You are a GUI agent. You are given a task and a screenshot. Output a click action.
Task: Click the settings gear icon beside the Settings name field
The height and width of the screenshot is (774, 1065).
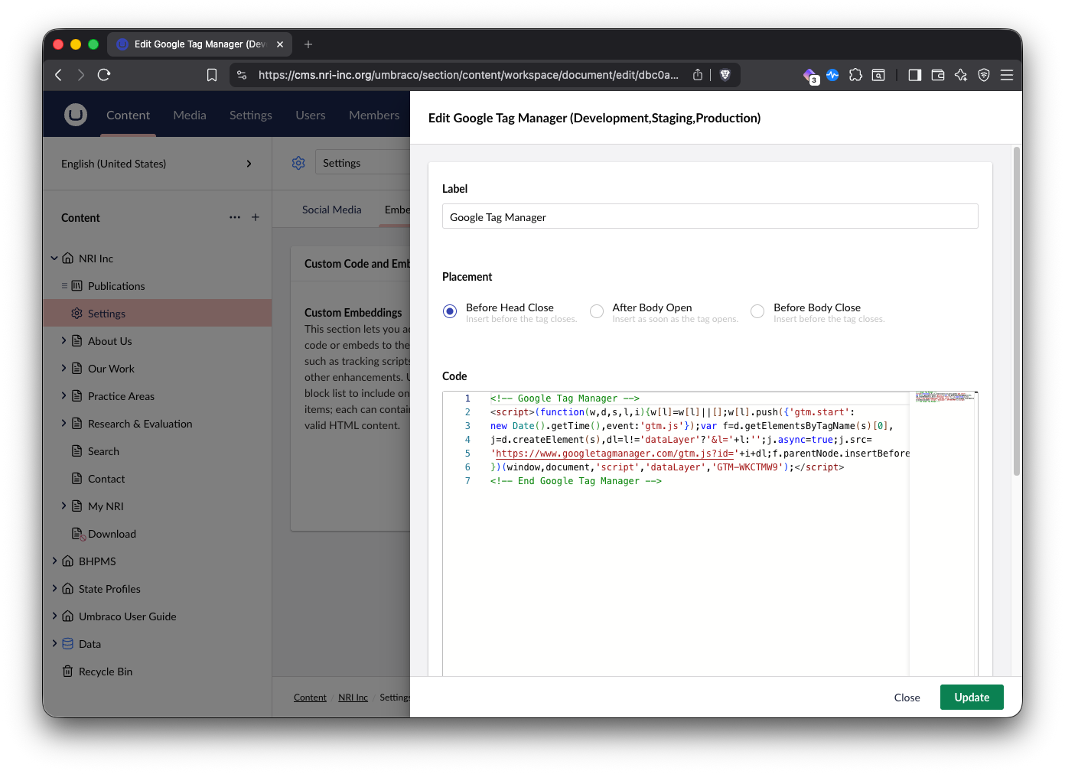[x=298, y=163]
